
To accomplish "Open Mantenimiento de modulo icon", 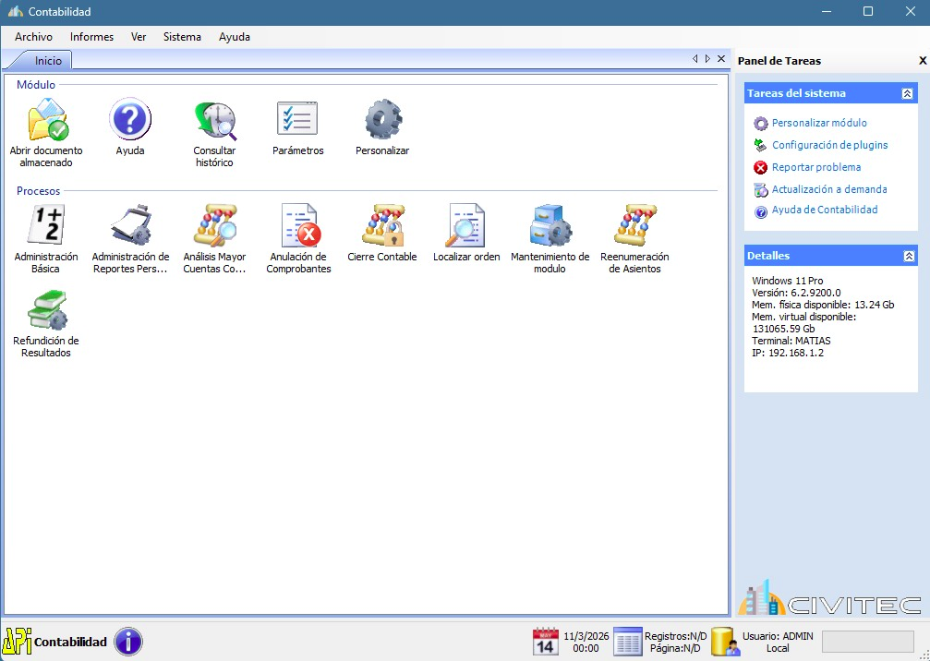I will (x=550, y=225).
